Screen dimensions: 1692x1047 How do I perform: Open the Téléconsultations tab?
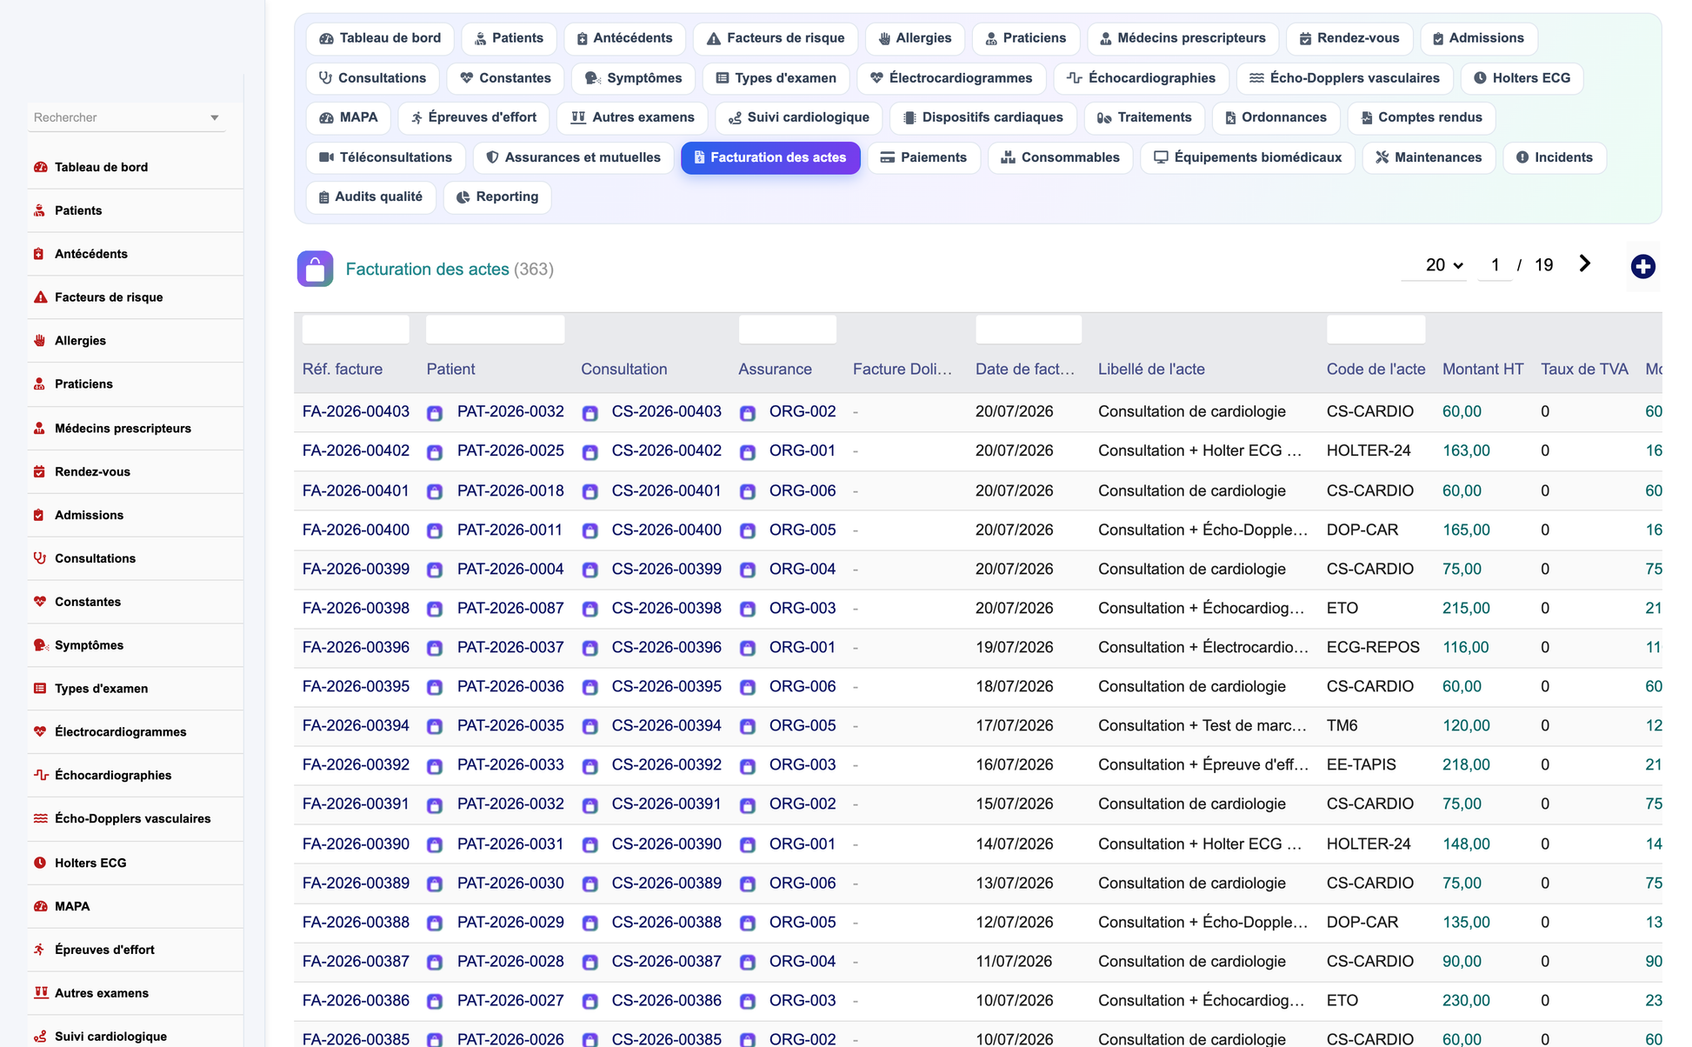pos(385,157)
